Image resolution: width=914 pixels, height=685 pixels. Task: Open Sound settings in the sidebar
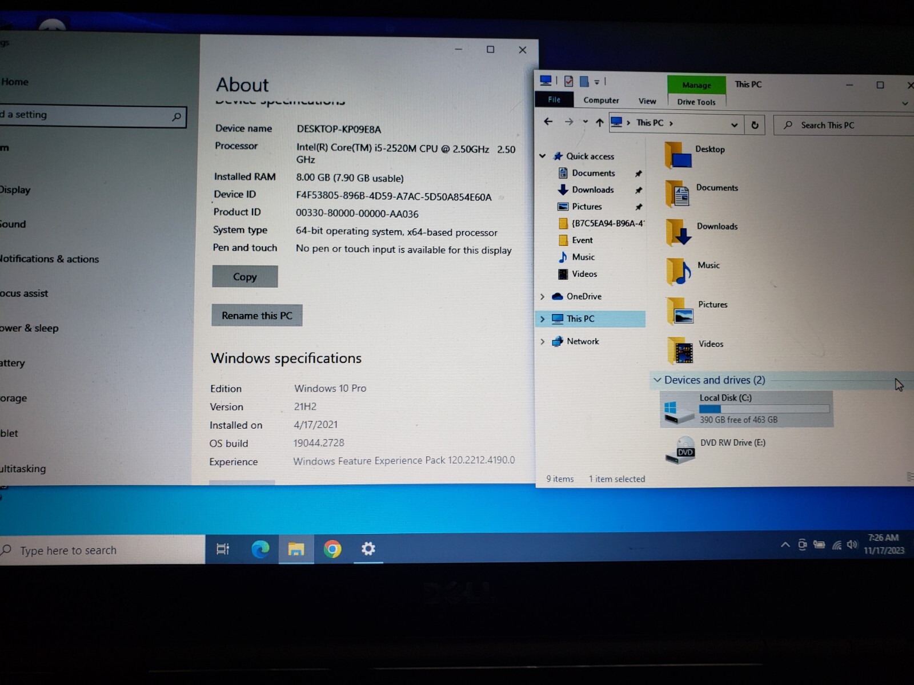pos(13,224)
